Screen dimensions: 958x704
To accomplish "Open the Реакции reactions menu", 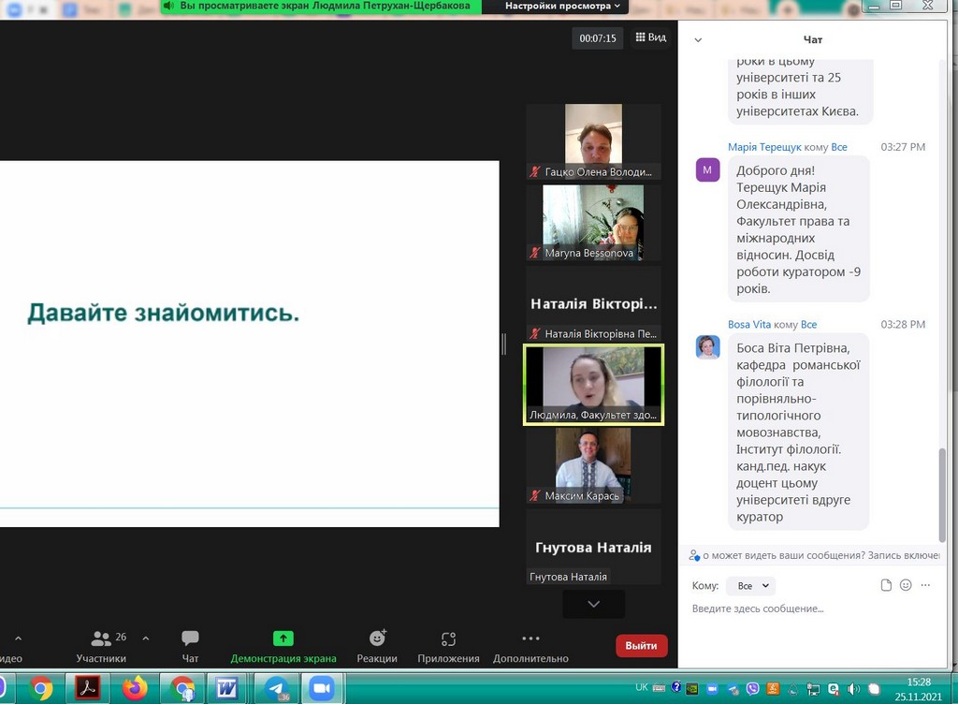I will (377, 644).
